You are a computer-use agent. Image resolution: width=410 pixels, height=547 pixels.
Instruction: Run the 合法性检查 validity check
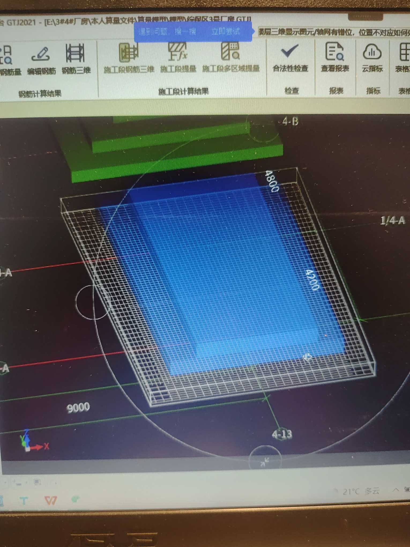[290, 57]
